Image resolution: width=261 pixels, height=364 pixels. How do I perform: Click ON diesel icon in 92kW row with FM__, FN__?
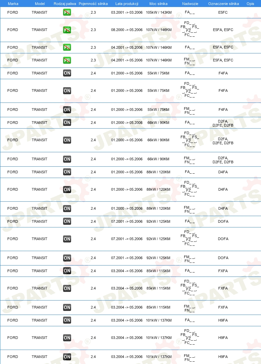coord(67,258)
